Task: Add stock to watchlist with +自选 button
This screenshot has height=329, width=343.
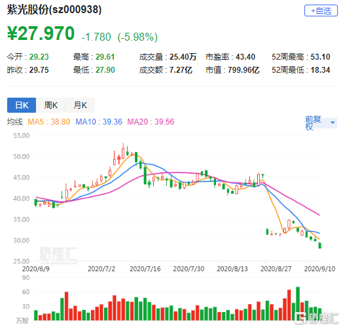Action: click(x=321, y=10)
